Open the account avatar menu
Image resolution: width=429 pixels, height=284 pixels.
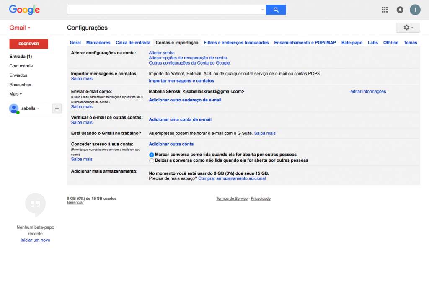pyautogui.click(x=415, y=10)
